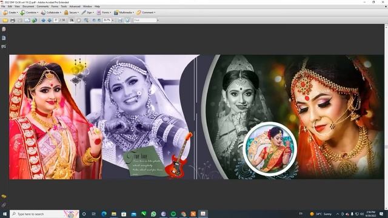The image size is (388, 218).
Task: Show hidden system tray icons
Action: pyautogui.click(x=338, y=214)
